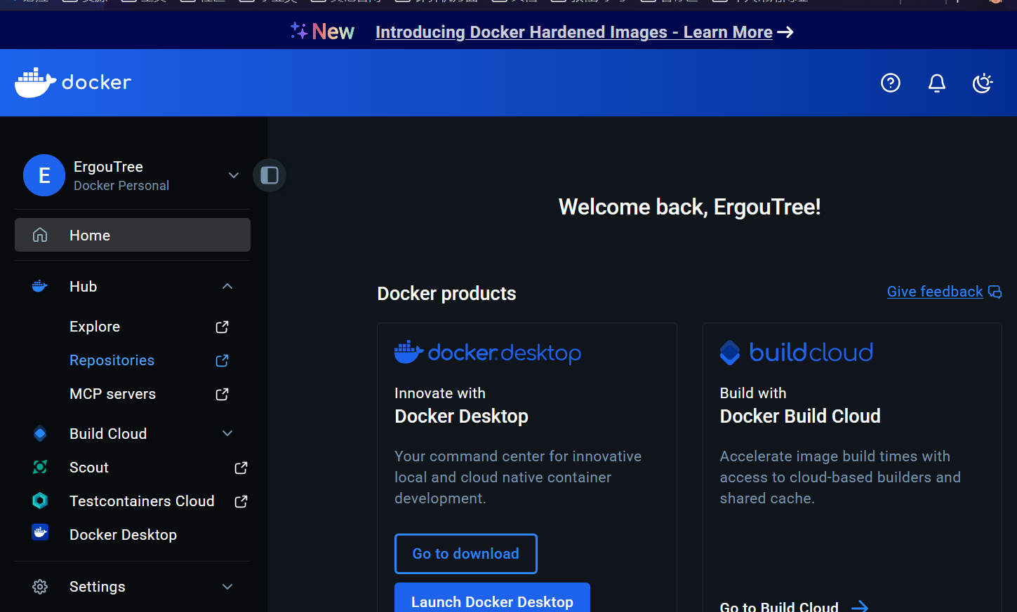
Task: Click the Docker Personal plan label
Action: (121, 186)
